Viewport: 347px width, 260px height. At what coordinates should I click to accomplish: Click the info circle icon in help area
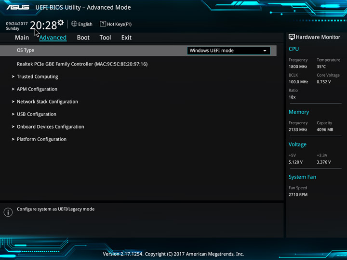coord(8,212)
